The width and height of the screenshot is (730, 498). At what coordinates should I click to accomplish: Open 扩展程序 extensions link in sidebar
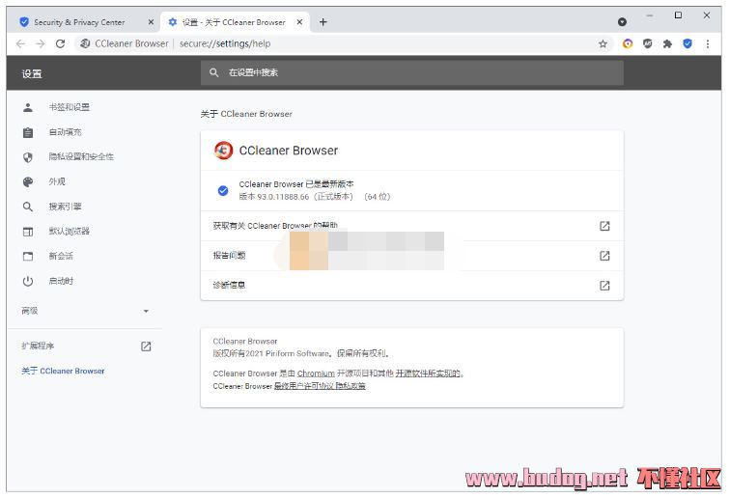[38, 346]
